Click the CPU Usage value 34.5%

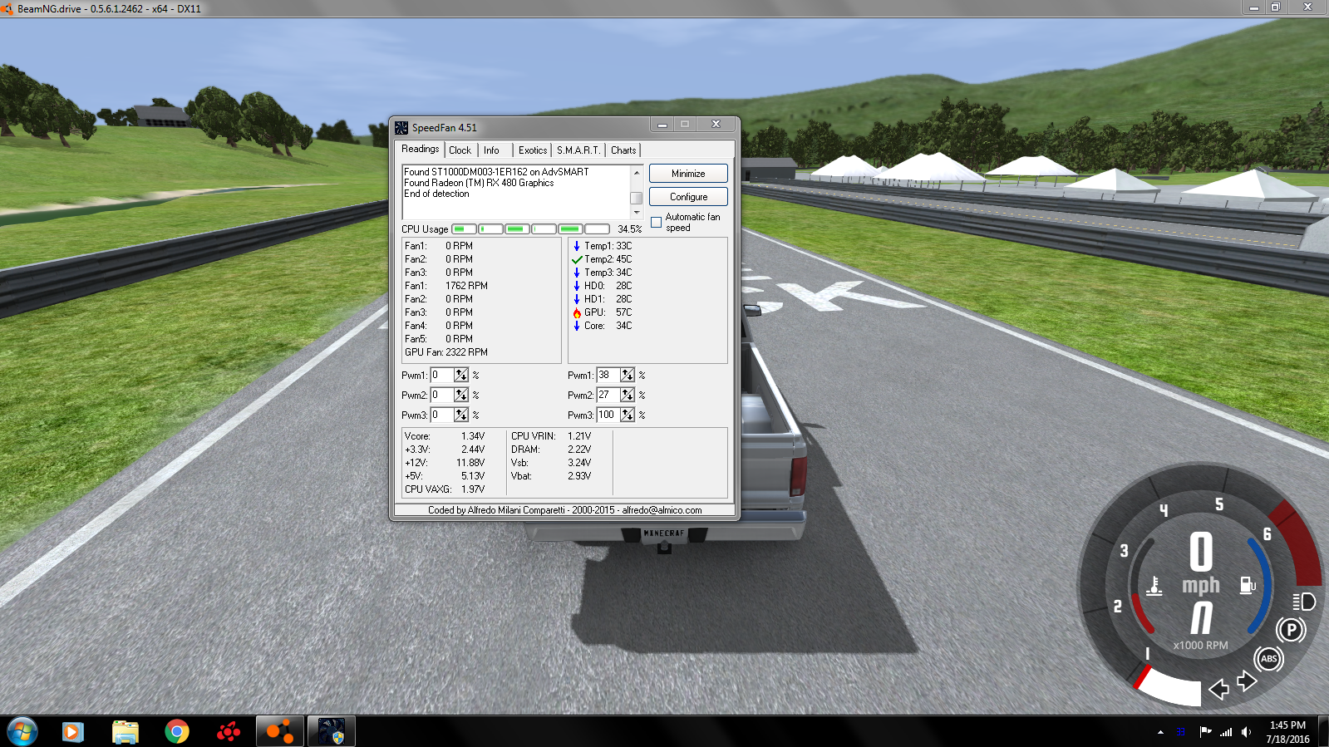629,229
